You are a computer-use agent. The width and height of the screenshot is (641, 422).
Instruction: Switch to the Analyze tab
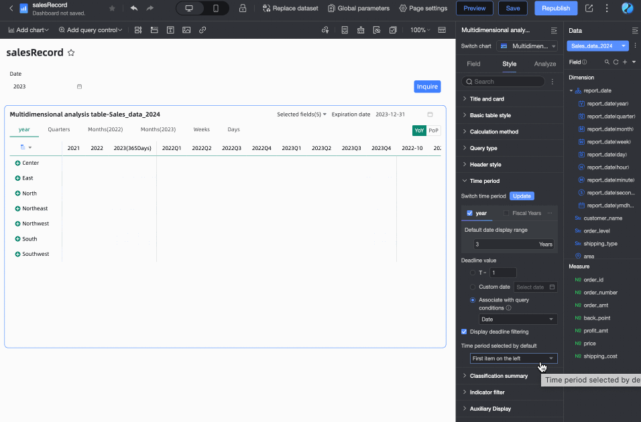(x=544, y=64)
